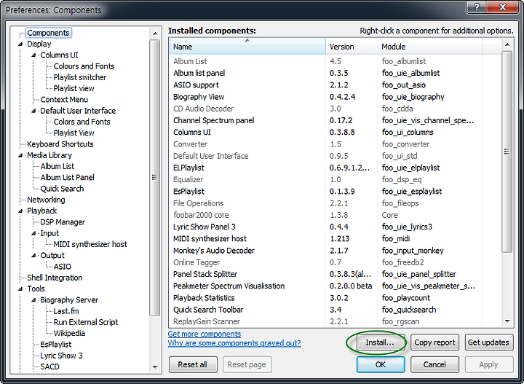Open Colors and Fonts under Default UI
Image resolution: width=524 pixels, height=384 pixels.
[82, 122]
